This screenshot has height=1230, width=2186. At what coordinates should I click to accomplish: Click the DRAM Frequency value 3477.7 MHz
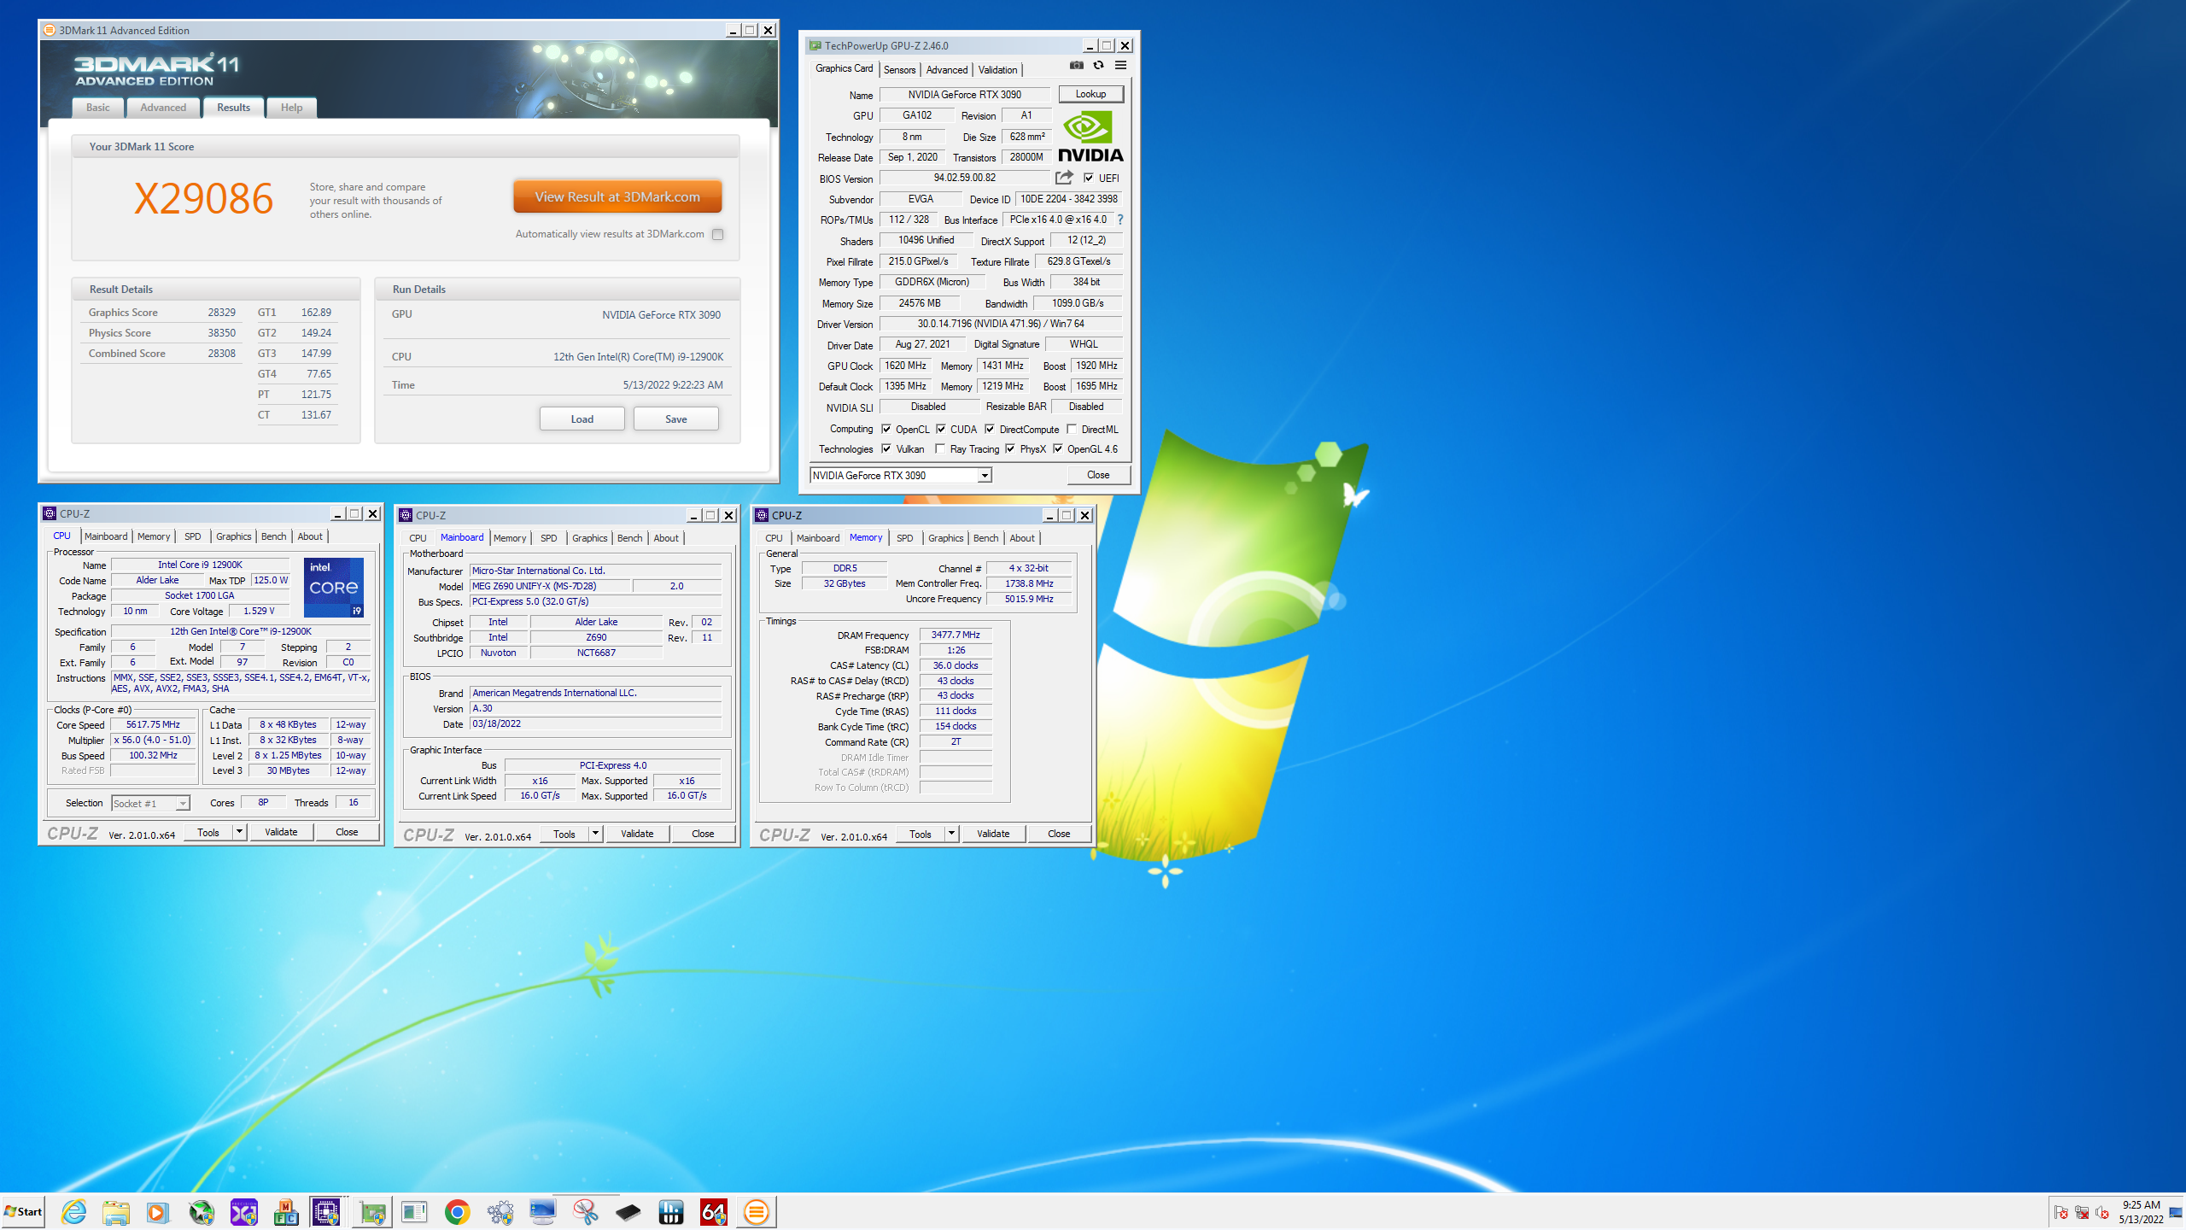956,635
